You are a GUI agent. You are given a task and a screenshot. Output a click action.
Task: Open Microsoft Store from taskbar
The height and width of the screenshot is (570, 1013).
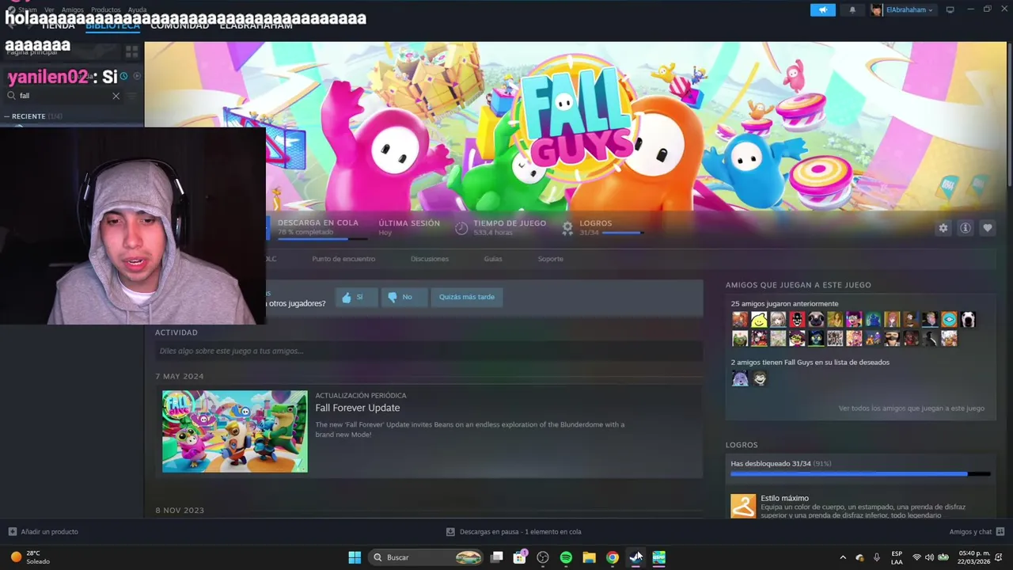(520, 557)
